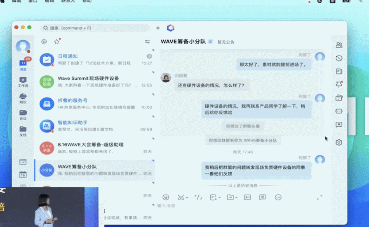Go to 会议 in the sidebar
Screen dimensions: 369x227
pos(23,115)
